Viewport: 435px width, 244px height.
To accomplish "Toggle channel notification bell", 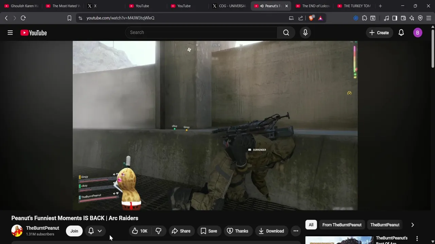I will coord(91,231).
